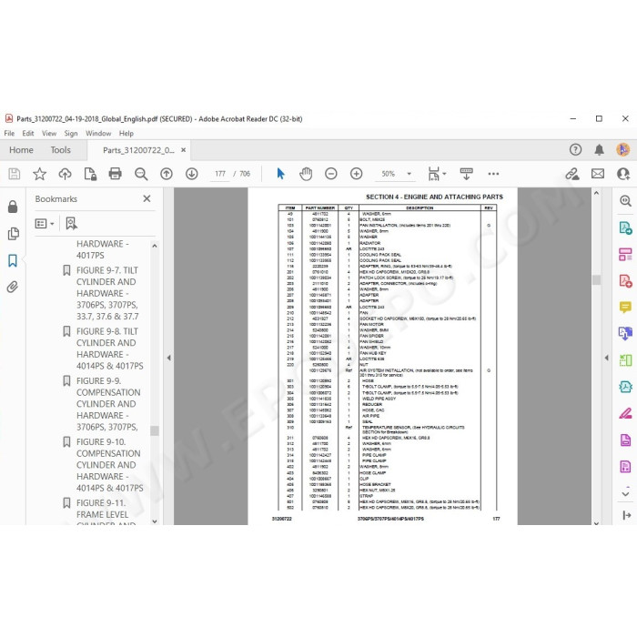Viewport: 637px width, 637px height.
Task: Open the Window menu
Action: [x=98, y=133]
